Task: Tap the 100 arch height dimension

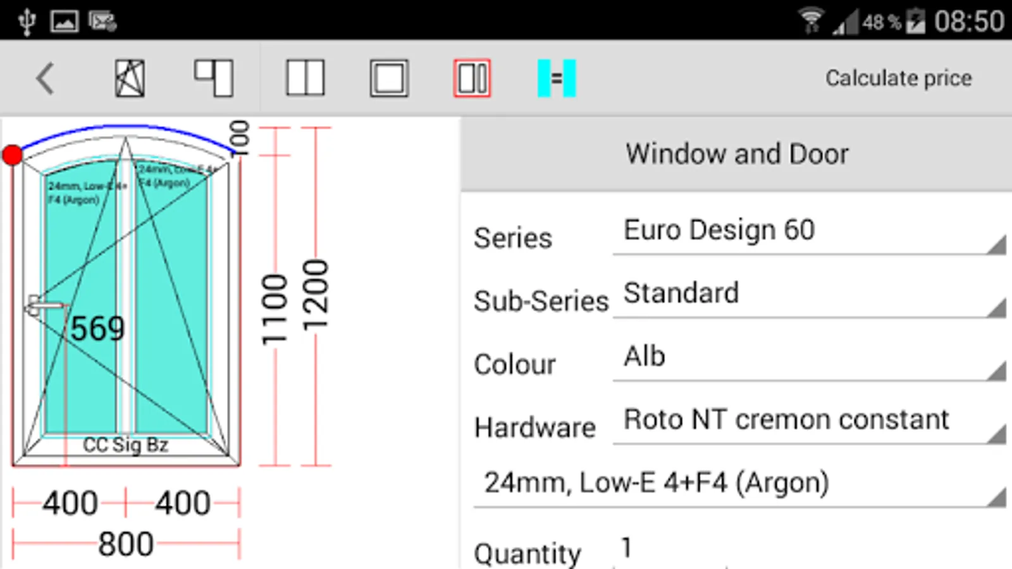Action: click(x=240, y=138)
